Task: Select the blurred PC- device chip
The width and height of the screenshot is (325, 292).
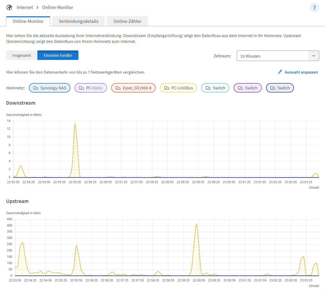Action: (x=91, y=88)
